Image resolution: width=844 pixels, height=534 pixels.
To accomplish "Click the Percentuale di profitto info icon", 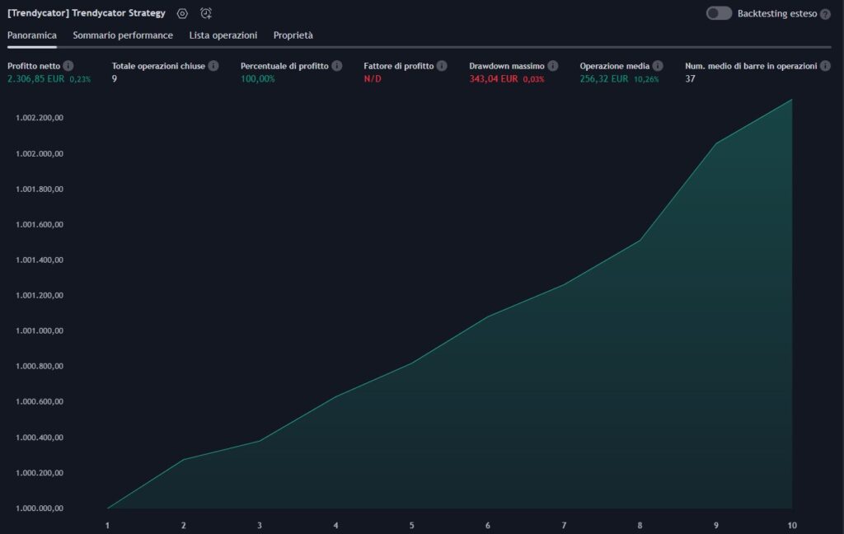I will coord(337,66).
